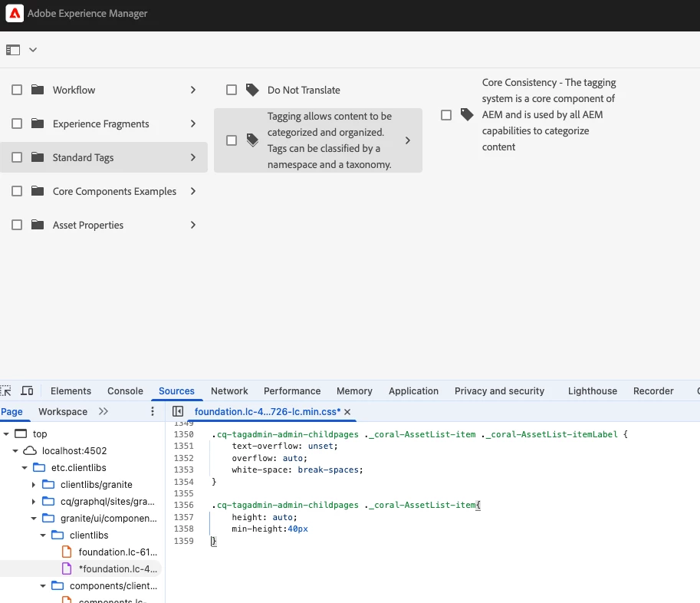Close the foundation min.css file tab
This screenshot has width=700, height=603.
(x=347, y=412)
